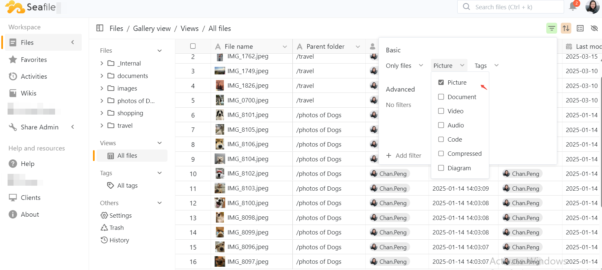The width and height of the screenshot is (602, 270).
Task: Click the filter icon in top toolbar
Action: (x=552, y=28)
